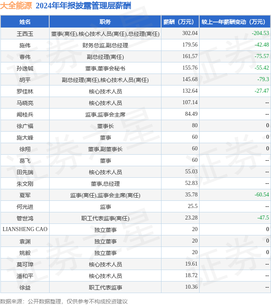This screenshot has height=305, width=271.
Task: Select the name 徐翔
Action: pyautogui.click(x=25, y=149)
